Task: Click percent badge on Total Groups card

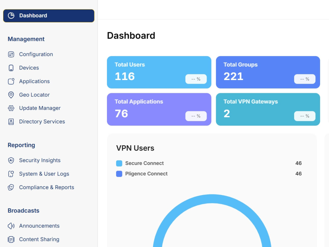Action: [305, 79]
